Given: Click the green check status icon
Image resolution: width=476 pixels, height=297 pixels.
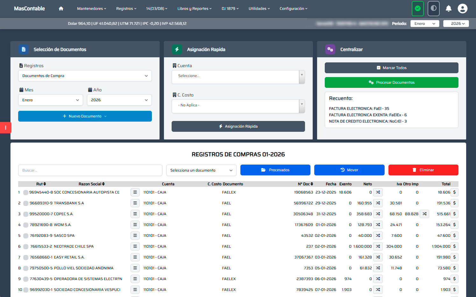Looking at the screenshot, I should (x=418, y=9).
